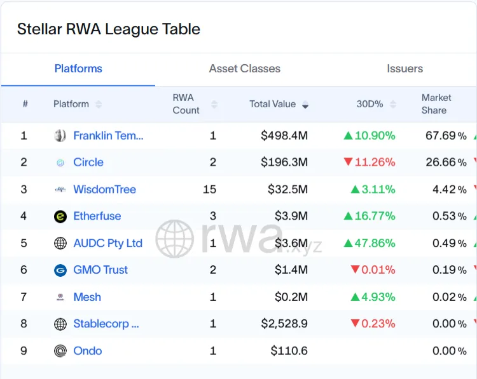
Task: Sort by Total Value column arrow
Action: pyautogui.click(x=305, y=104)
